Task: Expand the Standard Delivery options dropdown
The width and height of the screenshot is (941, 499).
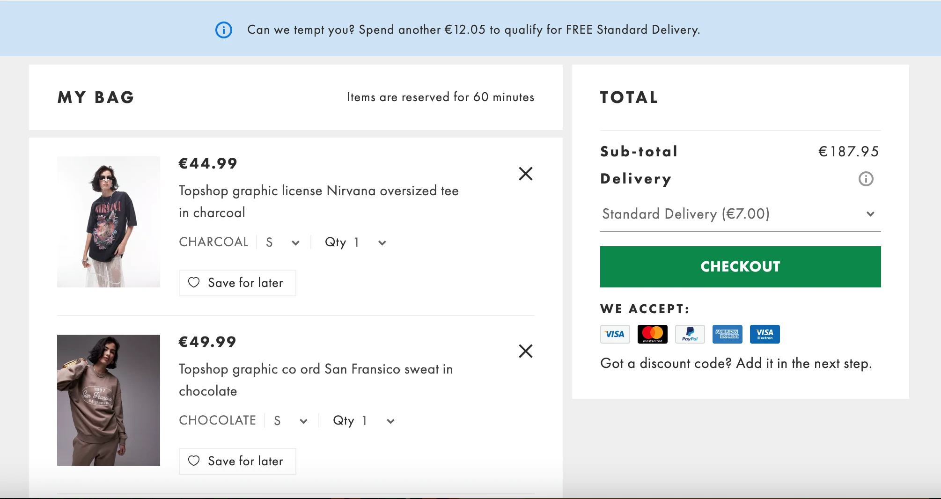Action: 740,214
